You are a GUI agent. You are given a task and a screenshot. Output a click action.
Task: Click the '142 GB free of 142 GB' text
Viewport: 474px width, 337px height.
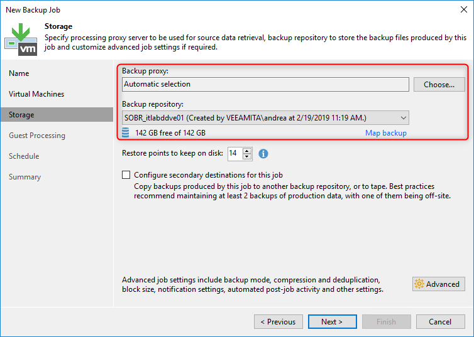click(170, 133)
